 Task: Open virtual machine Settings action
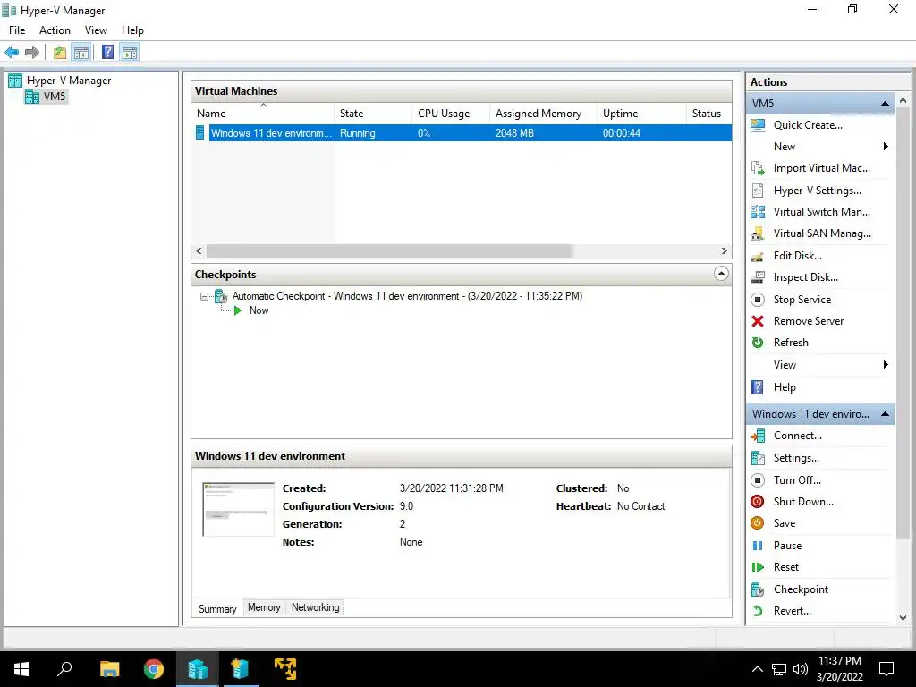pyautogui.click(x=796, y=458)
